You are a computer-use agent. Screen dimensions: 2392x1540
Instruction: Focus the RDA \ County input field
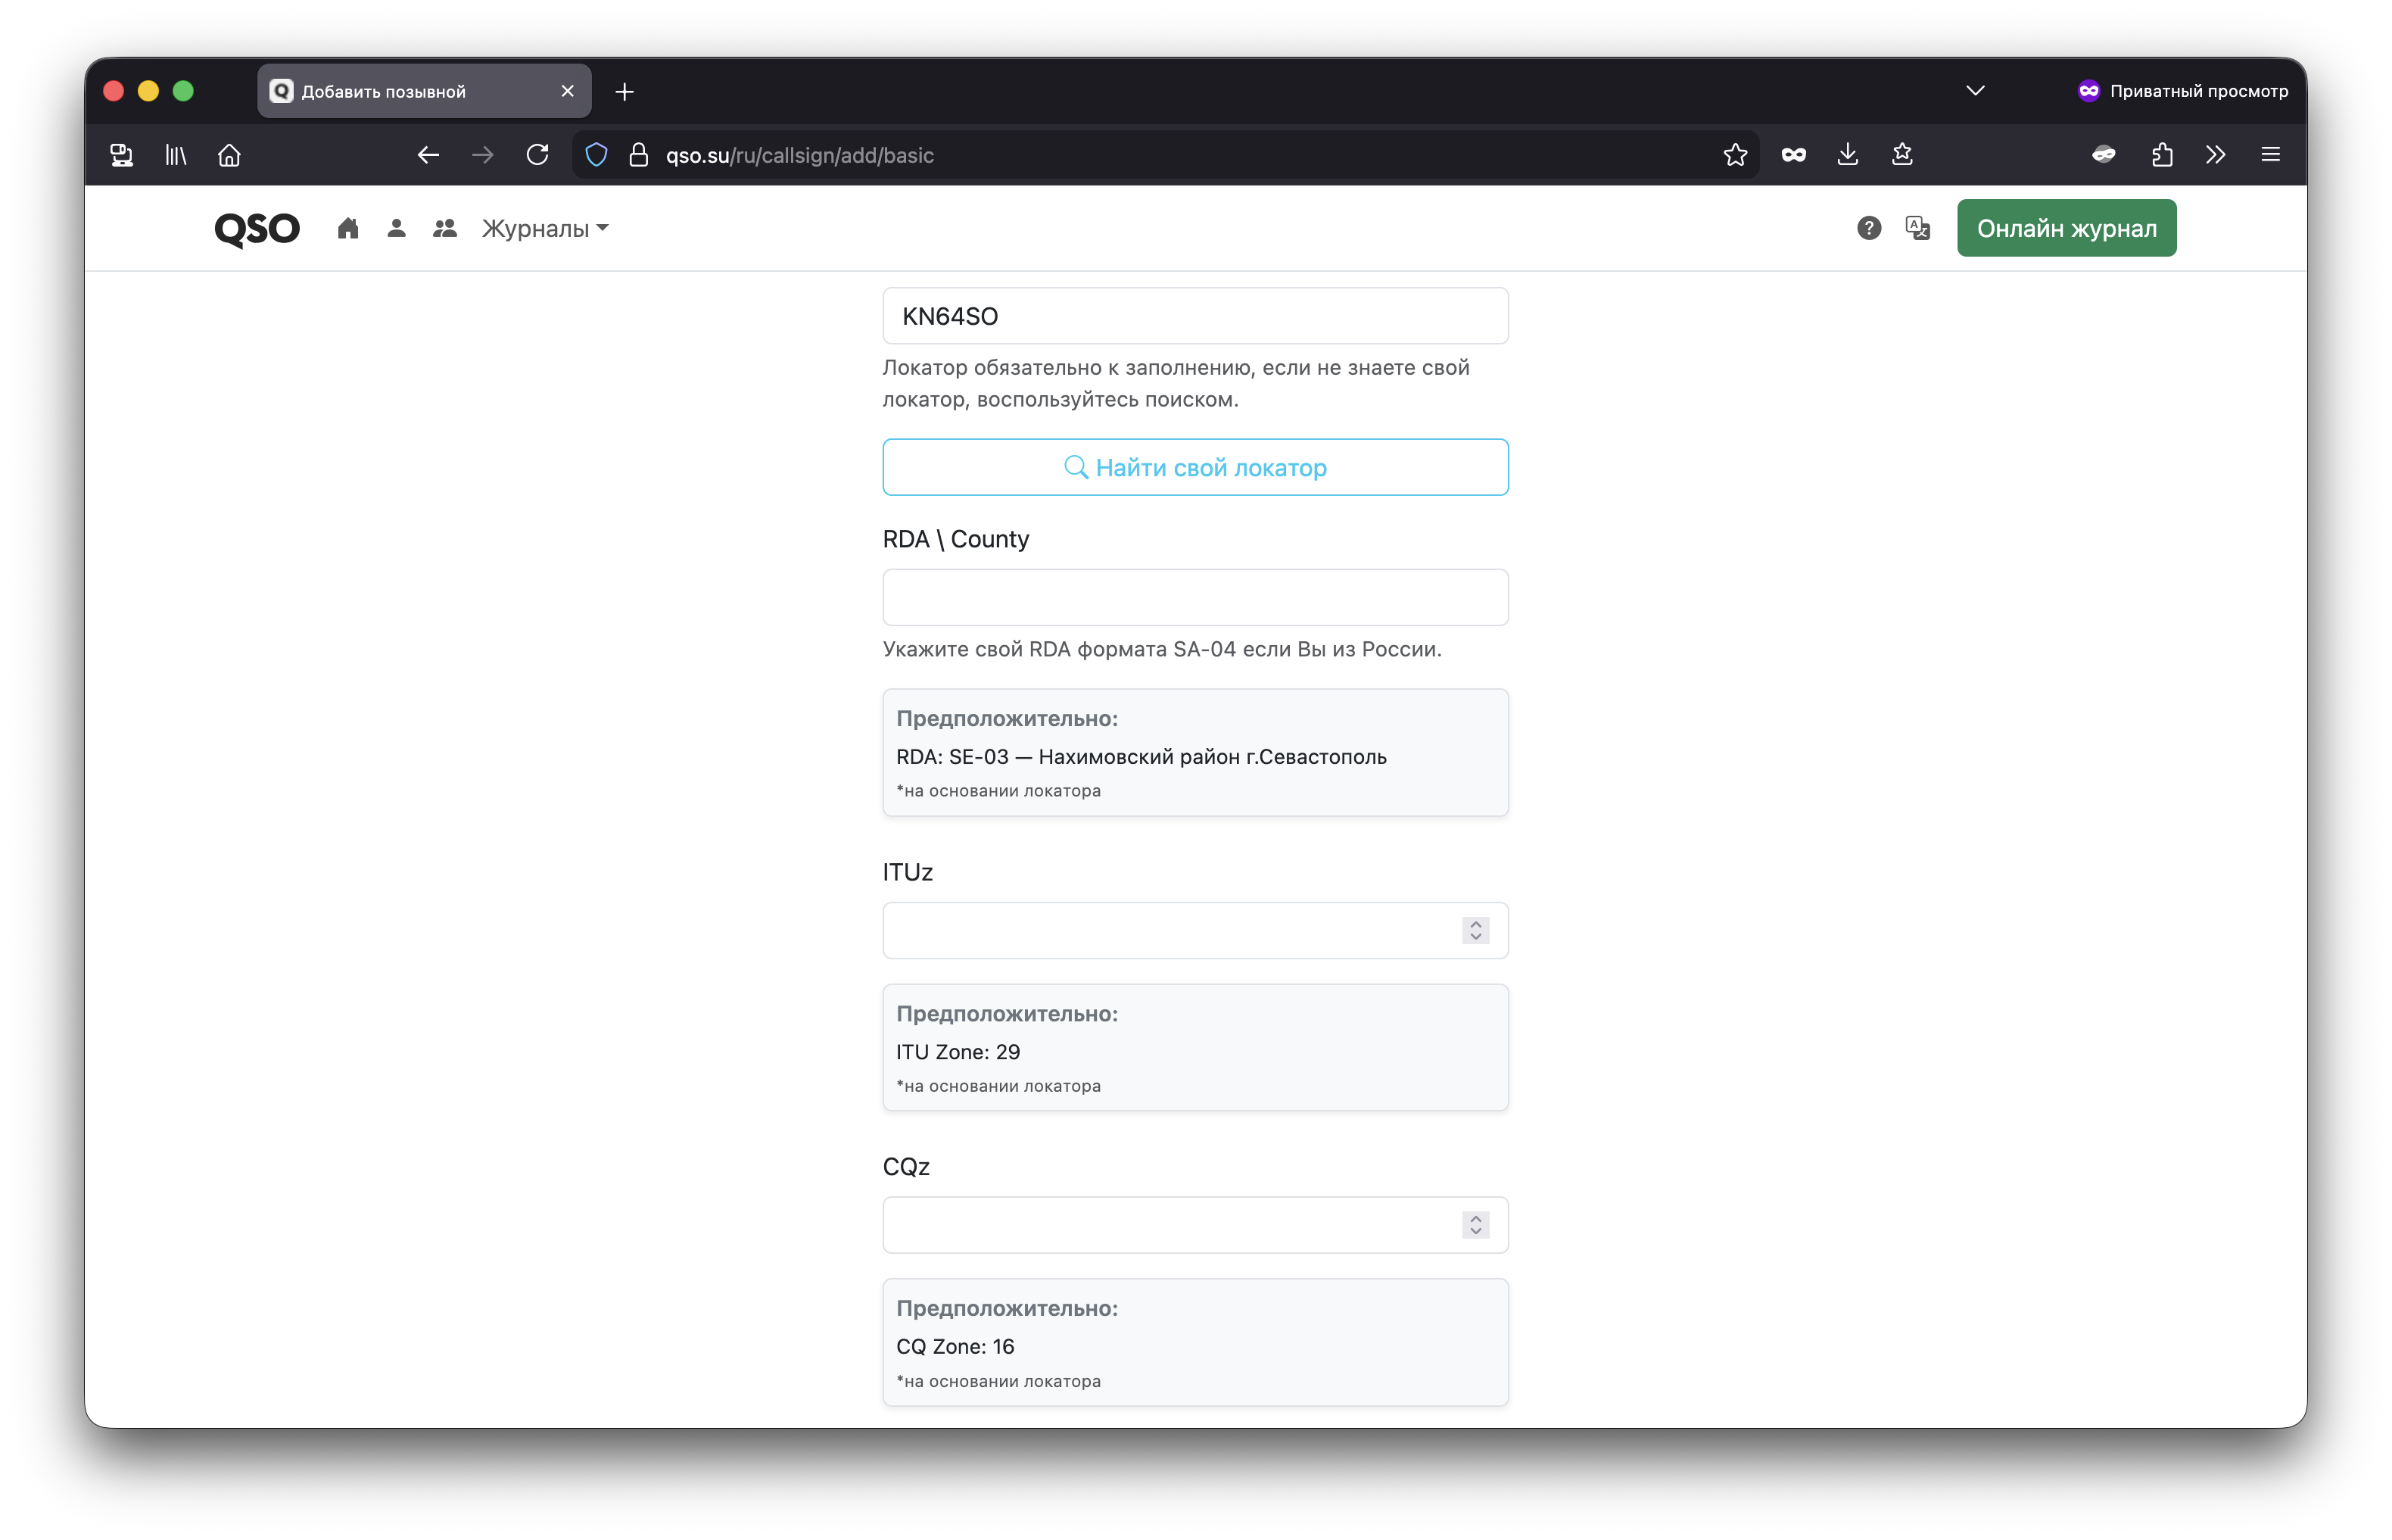(x=1195, y=597)
